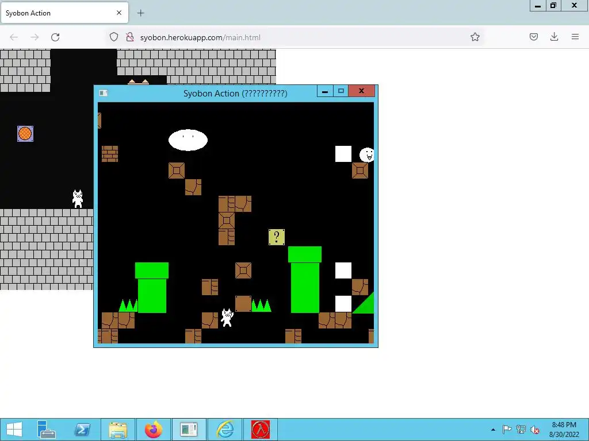Open the Firefox Downloads panel
The width and height of the screenshot is (589, 441).
[x=554, y=37]
